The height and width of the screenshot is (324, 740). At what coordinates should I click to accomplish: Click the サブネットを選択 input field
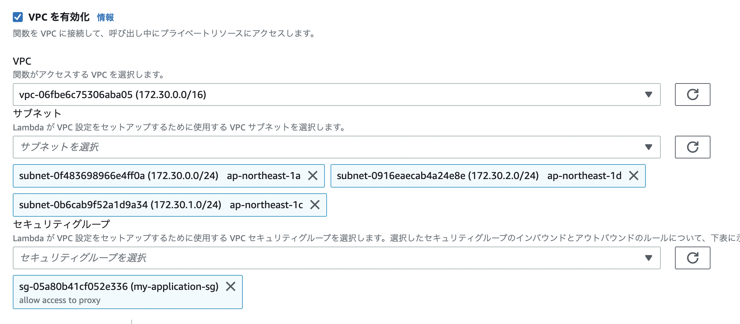[213, 147]
